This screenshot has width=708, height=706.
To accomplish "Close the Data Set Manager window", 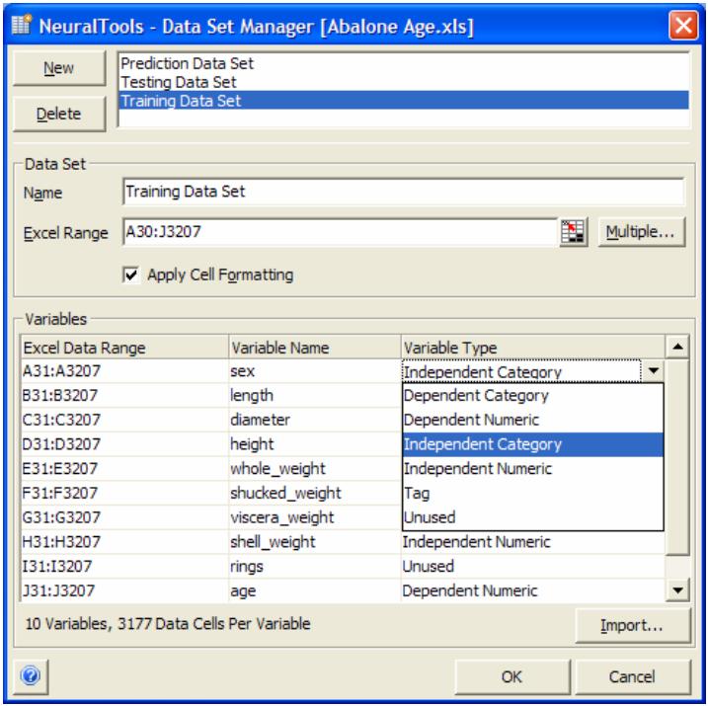I will 683,26.
